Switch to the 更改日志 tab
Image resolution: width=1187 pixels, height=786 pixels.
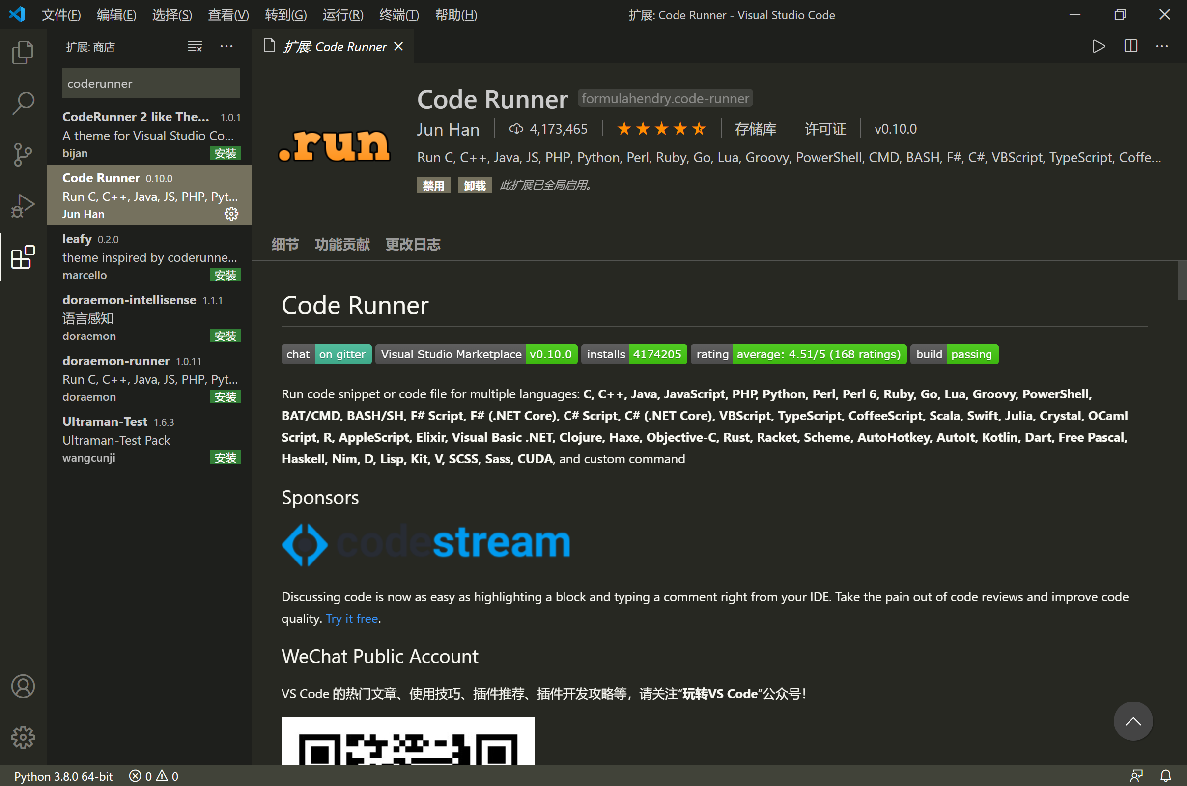click(x=413, y=244)
